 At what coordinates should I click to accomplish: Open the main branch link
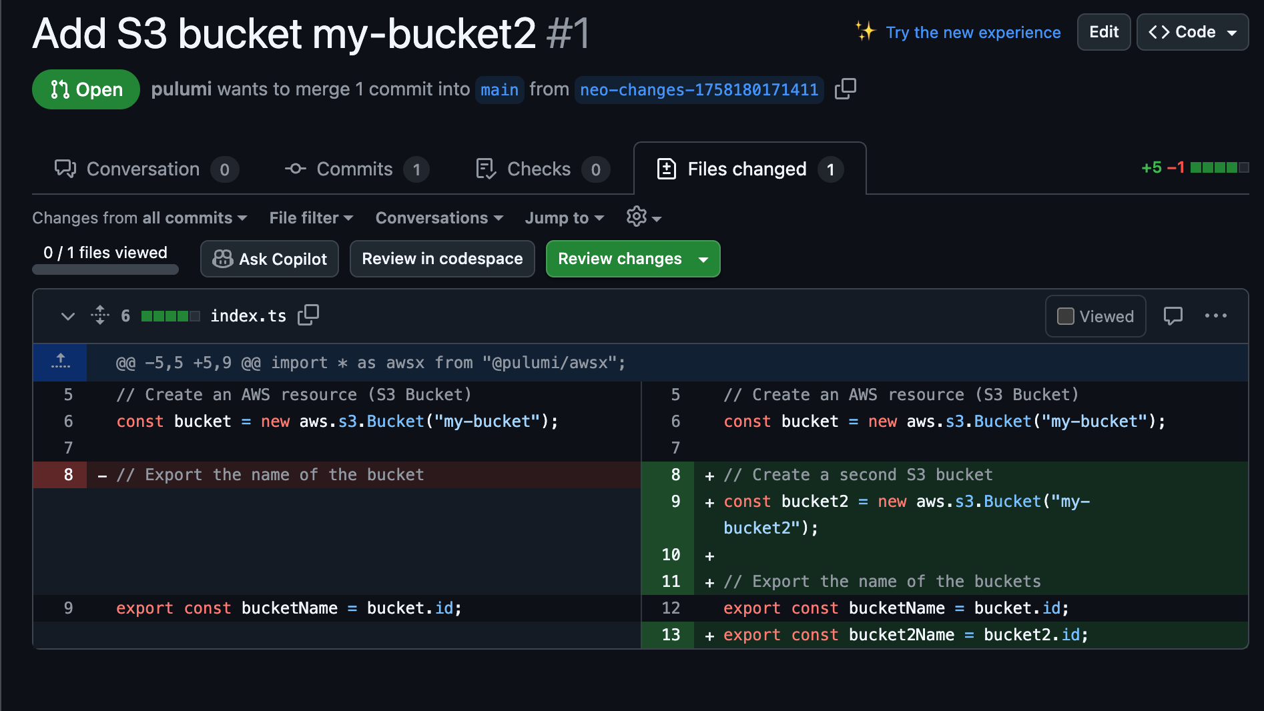click(x=499, y=89)
